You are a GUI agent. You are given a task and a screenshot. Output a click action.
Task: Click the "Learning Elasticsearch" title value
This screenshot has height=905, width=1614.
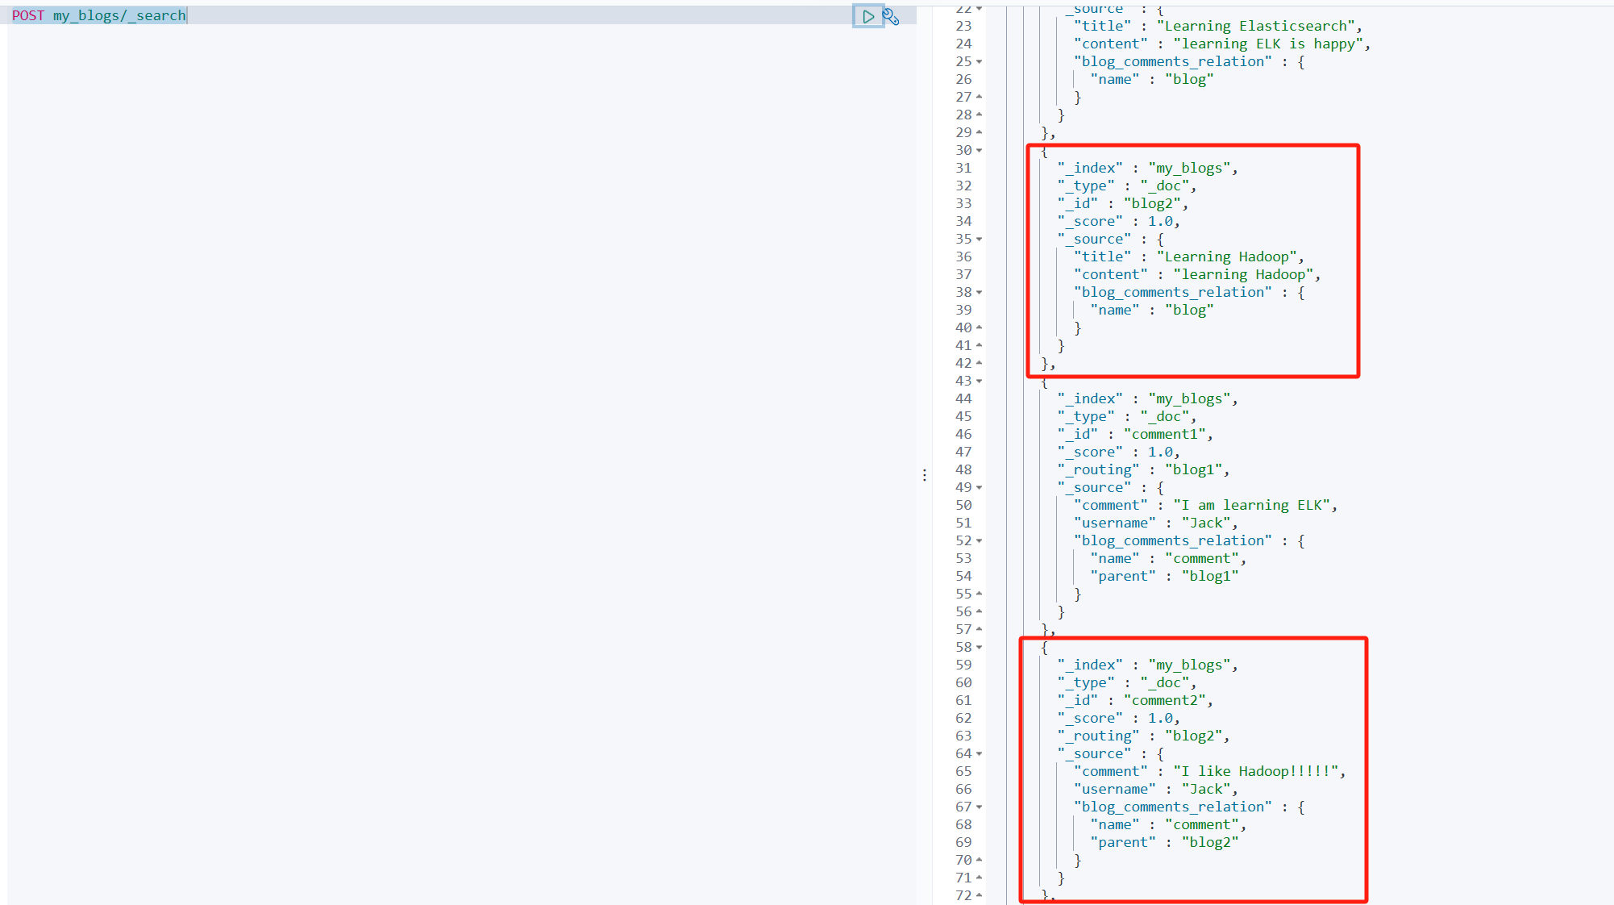1256,26
